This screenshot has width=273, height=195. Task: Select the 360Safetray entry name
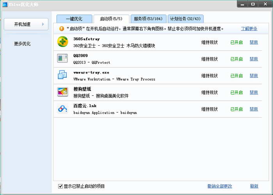click(x=87, y=39)
